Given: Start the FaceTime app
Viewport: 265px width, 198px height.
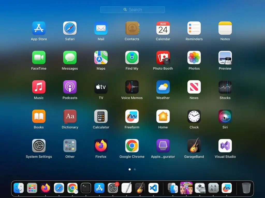Looking at the screenshot, I should 39,57.
